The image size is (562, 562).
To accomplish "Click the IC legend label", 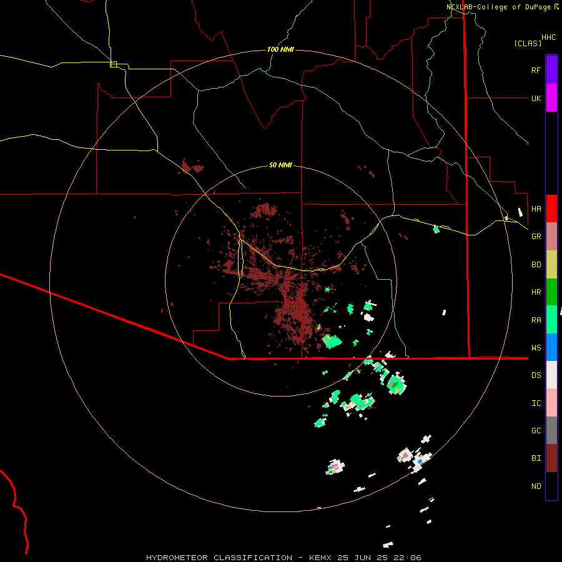I will 536,403.
